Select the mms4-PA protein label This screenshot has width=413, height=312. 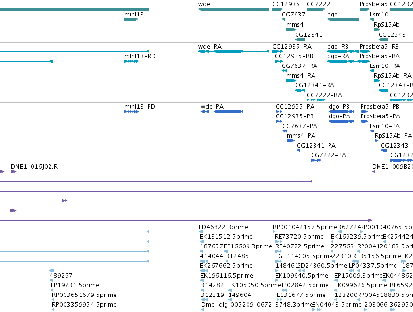tap(301, 136)
